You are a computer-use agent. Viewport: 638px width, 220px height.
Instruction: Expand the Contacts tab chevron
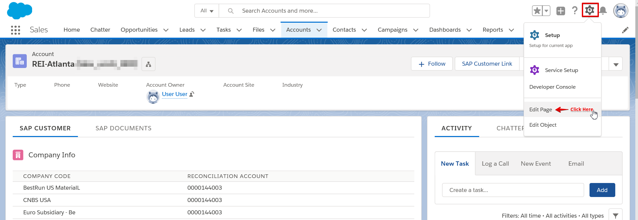(x=364, y=30)
